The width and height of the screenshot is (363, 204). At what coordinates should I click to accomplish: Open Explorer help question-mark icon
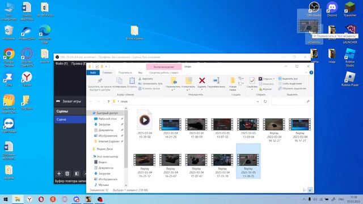coord(311,73)
